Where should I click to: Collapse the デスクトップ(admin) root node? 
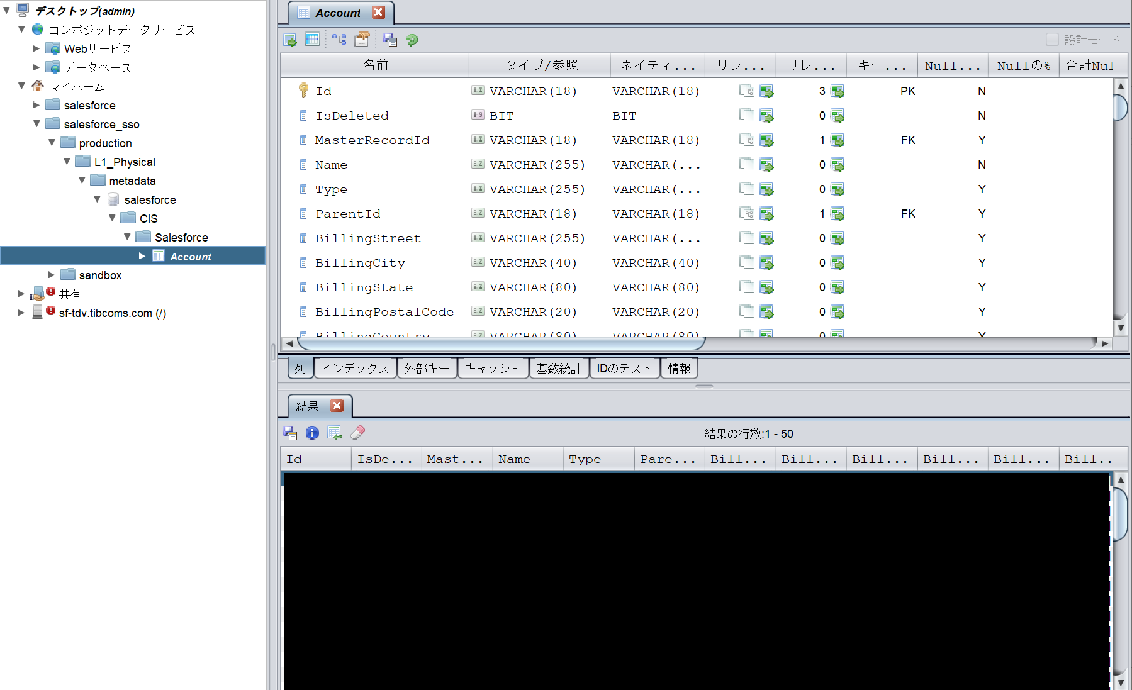coord(6,11)
